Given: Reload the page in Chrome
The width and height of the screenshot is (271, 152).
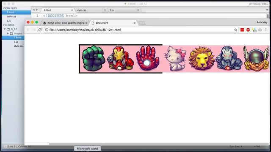Looking at the screenshot, I should pos(40,30).
